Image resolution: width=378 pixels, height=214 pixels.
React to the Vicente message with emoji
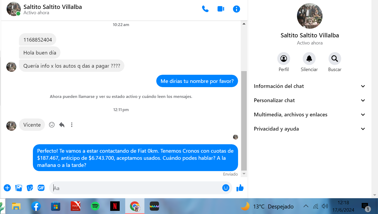[52, 125]
